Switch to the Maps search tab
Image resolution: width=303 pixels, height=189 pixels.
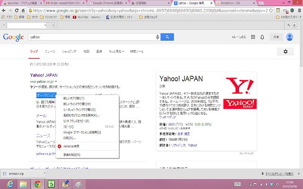click(86, 52)
